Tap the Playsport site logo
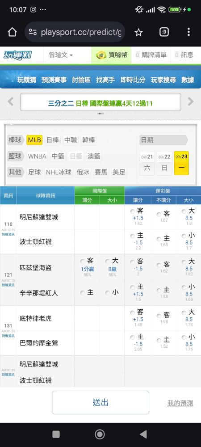Screen dimensions: 201x447 [18, 55]
